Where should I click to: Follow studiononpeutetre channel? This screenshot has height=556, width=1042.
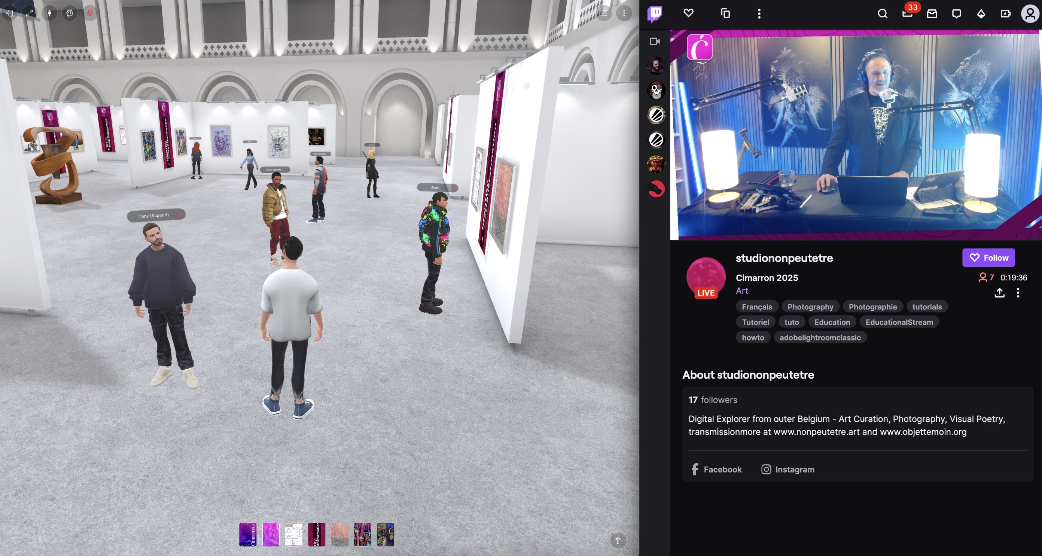pyautogui.click(x=988, y=257)
